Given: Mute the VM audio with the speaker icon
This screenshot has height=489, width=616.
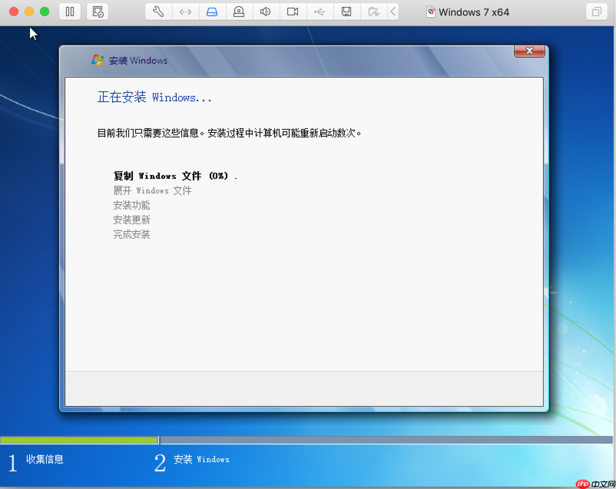Looking at the screenshot, I should 266,11.
